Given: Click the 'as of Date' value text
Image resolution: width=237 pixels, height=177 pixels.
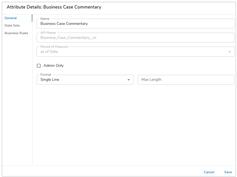Looking at the screenshot, I should point(49,52).
